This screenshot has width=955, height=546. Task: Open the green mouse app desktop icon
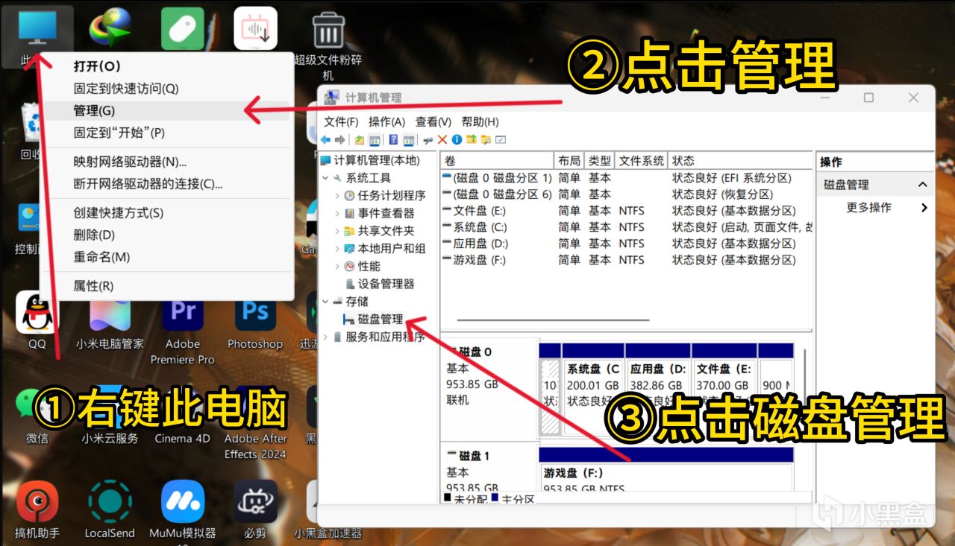[183, 28]
